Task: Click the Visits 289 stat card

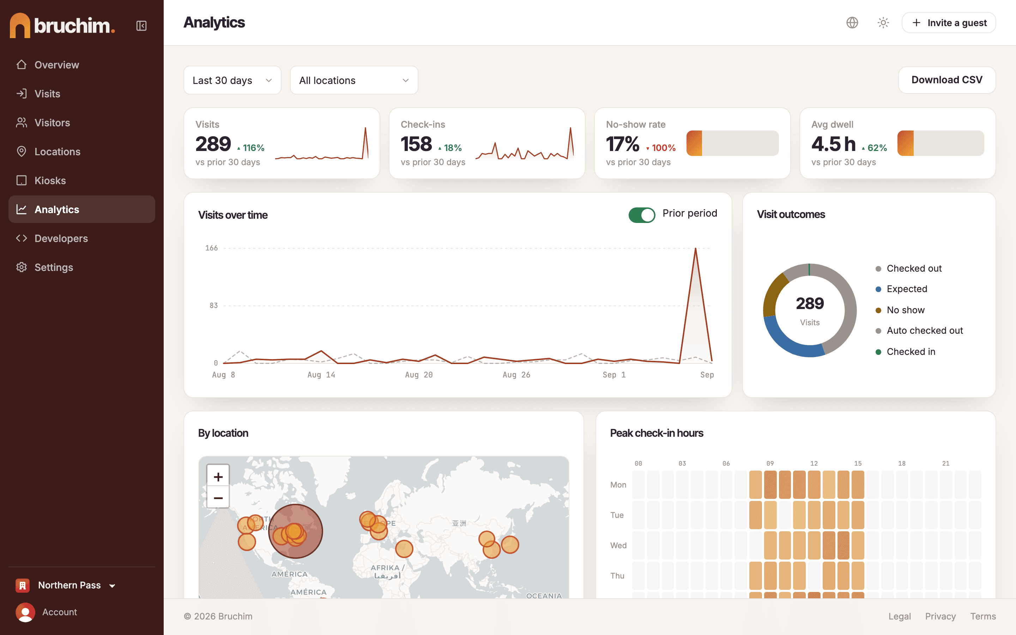Action: (x=282, y=143)
